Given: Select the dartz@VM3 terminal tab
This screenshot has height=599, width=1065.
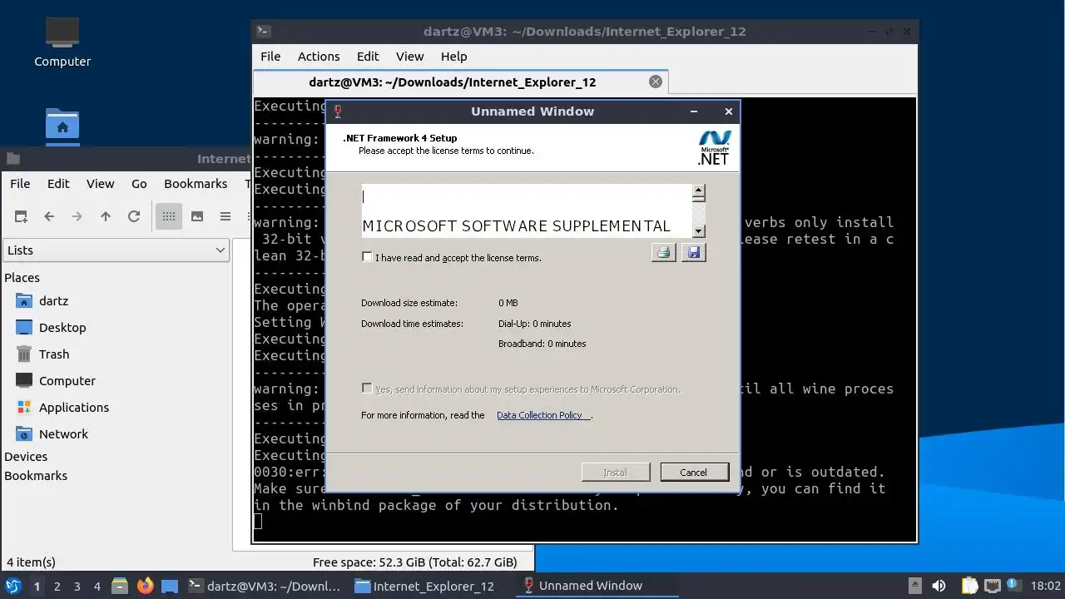Looking at the screenshot, I should pos(453,82).
